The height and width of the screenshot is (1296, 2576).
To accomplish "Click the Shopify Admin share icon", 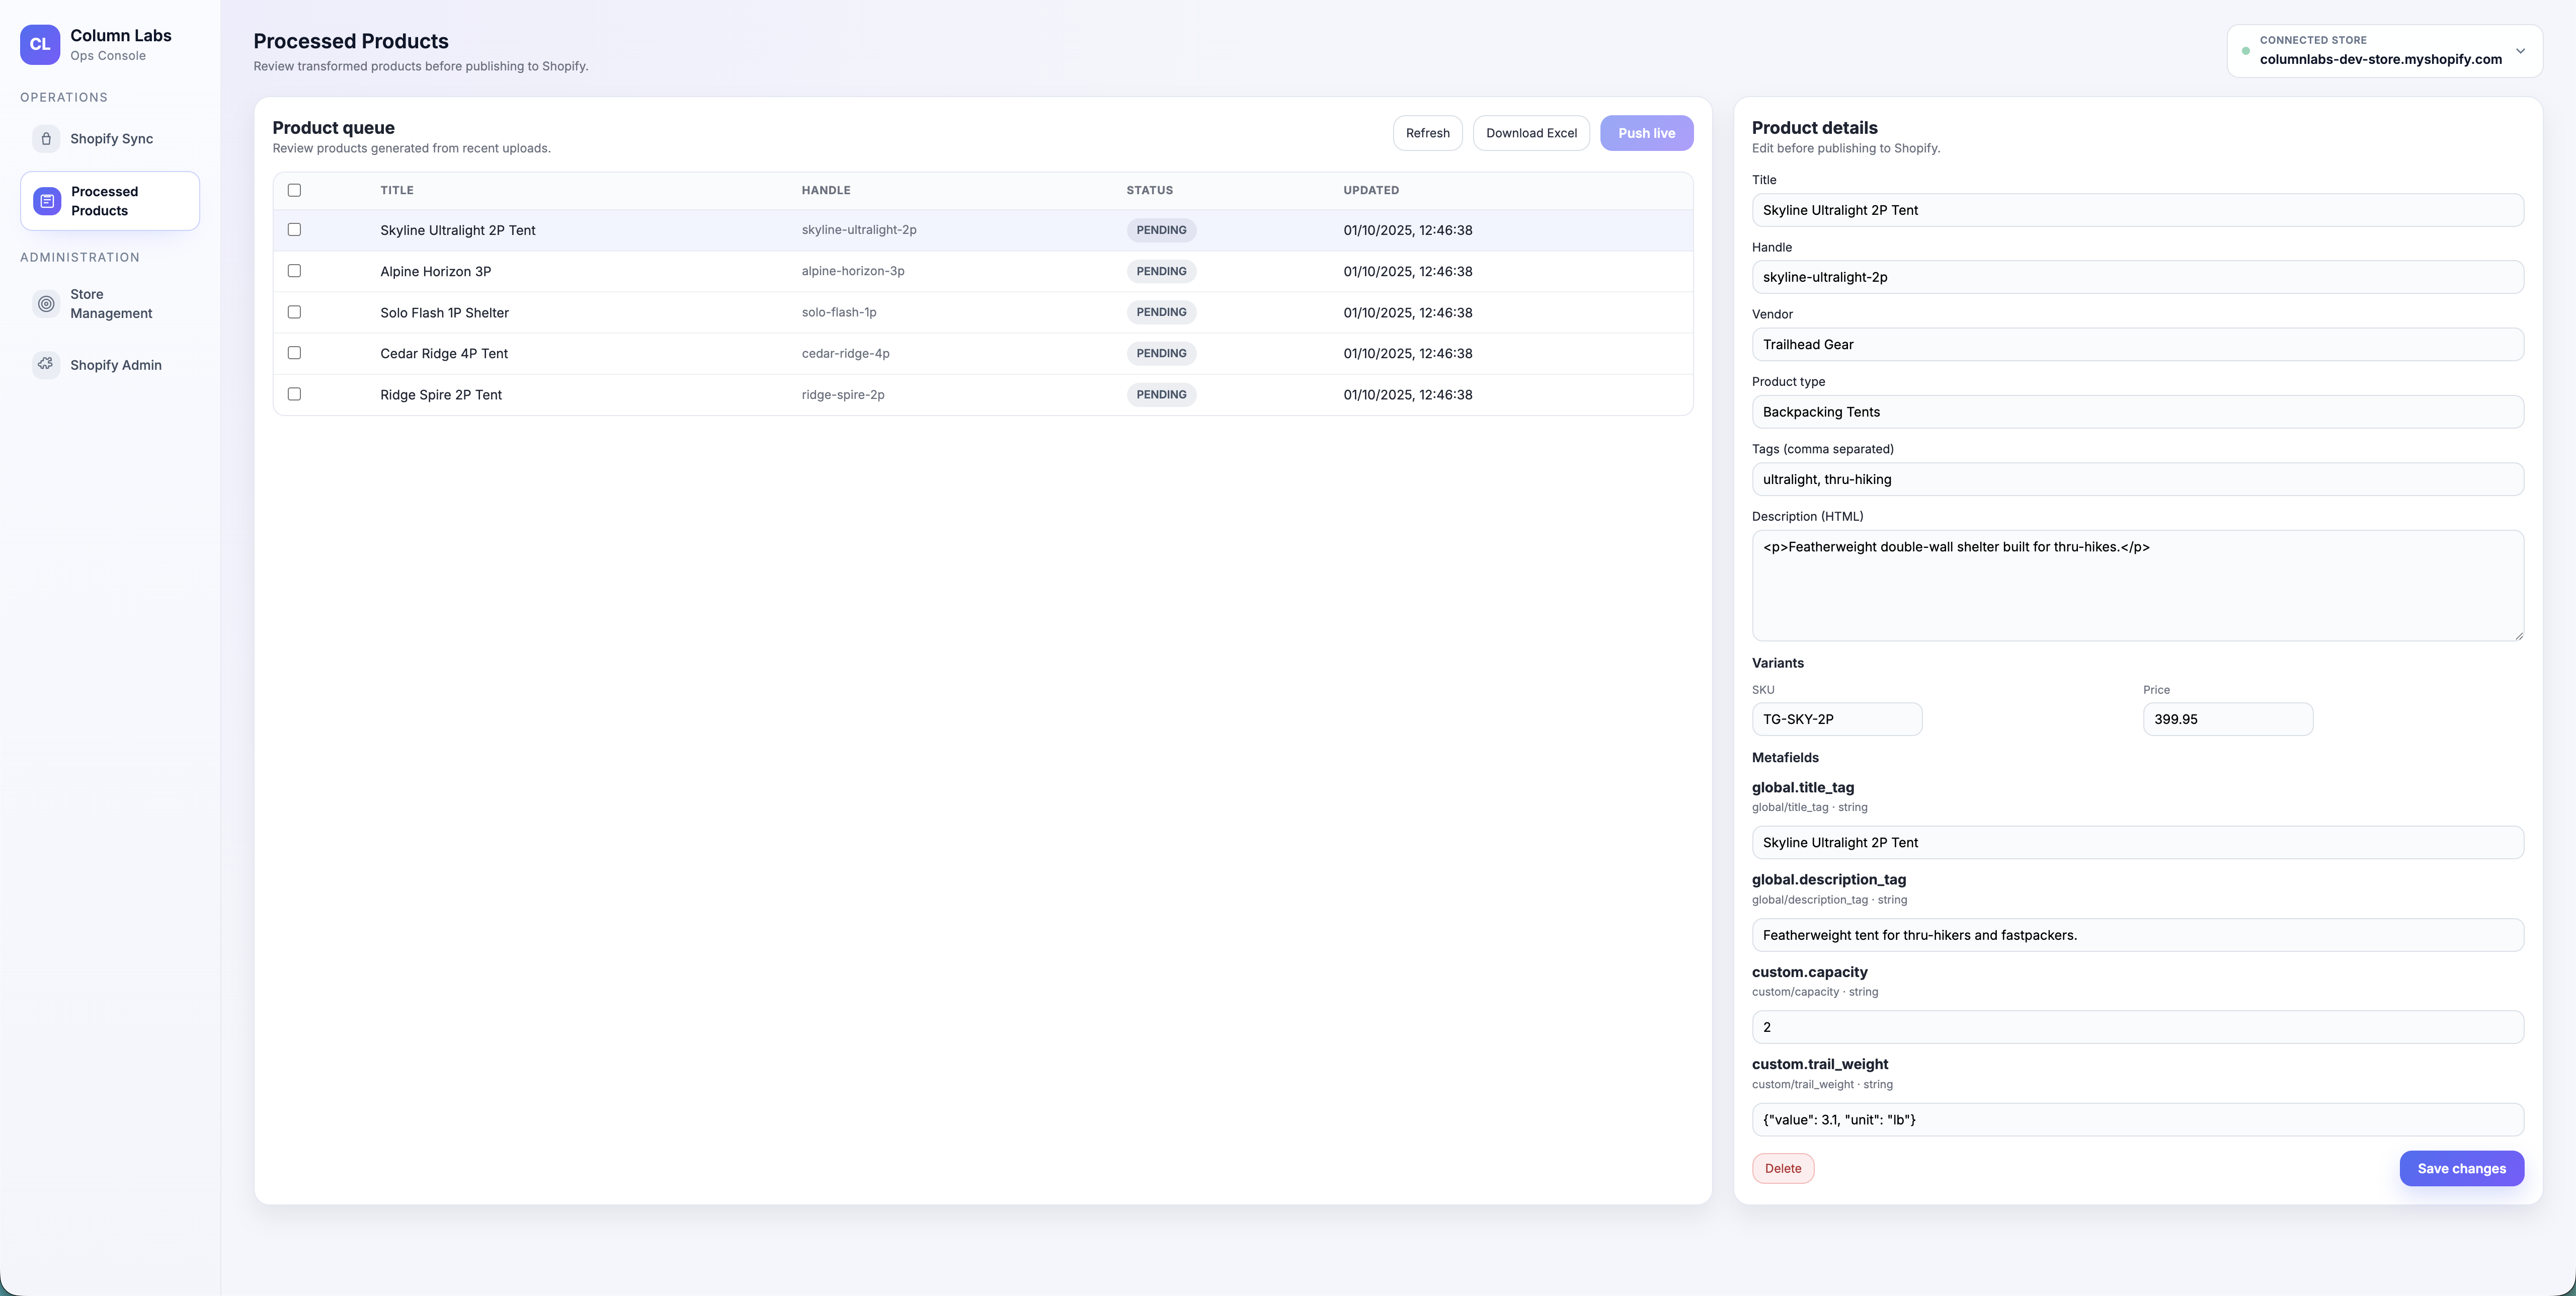I will pyautogui.click(x=46, y=364).
